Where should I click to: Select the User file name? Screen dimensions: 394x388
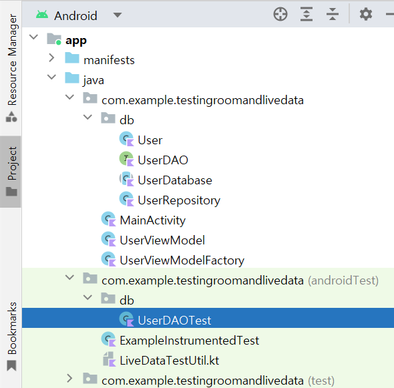coord(150,140)
